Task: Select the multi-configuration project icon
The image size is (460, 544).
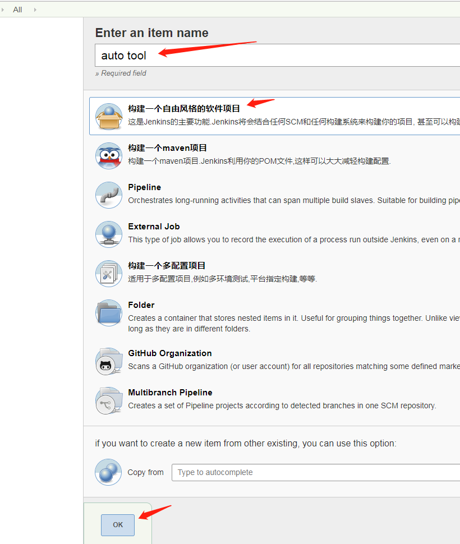Action: click(109, 273)
